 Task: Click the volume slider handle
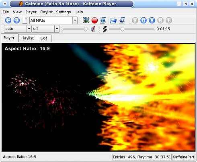[x=86, y=29]
